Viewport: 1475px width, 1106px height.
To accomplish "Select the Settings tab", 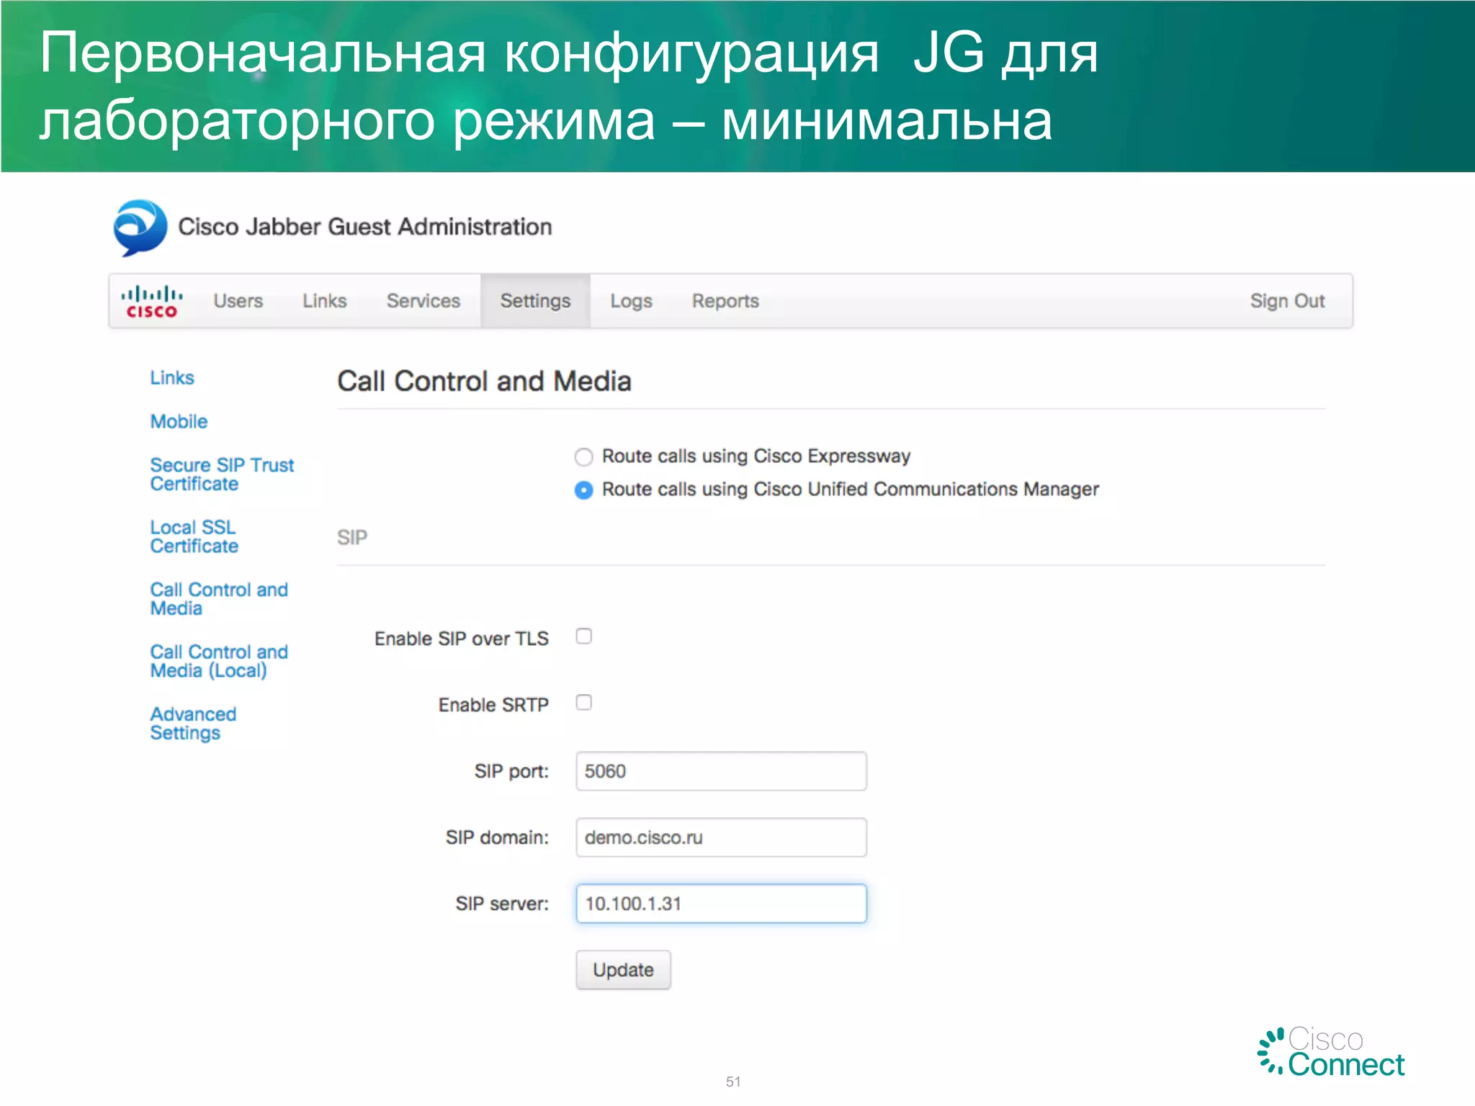I will click(x=535, y=301).
